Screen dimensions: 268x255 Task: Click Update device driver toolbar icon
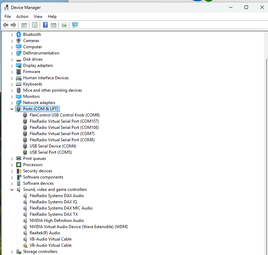point(64,25)
